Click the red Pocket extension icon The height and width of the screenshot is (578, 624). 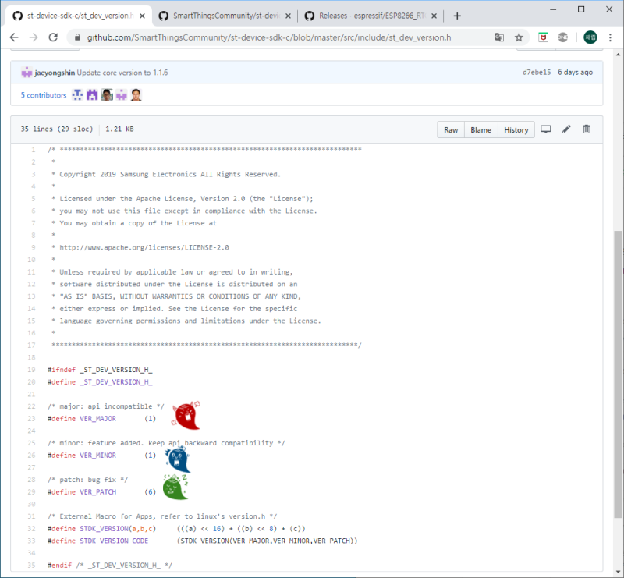544,37
